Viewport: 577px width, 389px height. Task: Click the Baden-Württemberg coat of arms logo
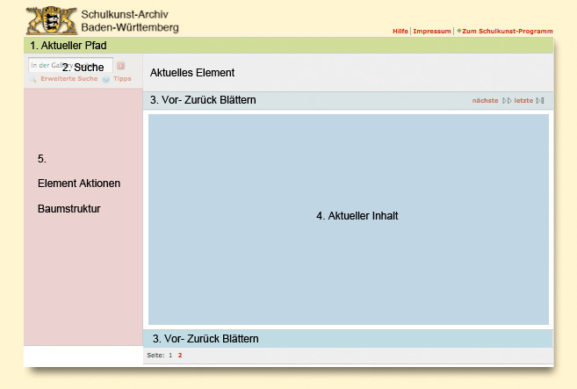point(51,20)
